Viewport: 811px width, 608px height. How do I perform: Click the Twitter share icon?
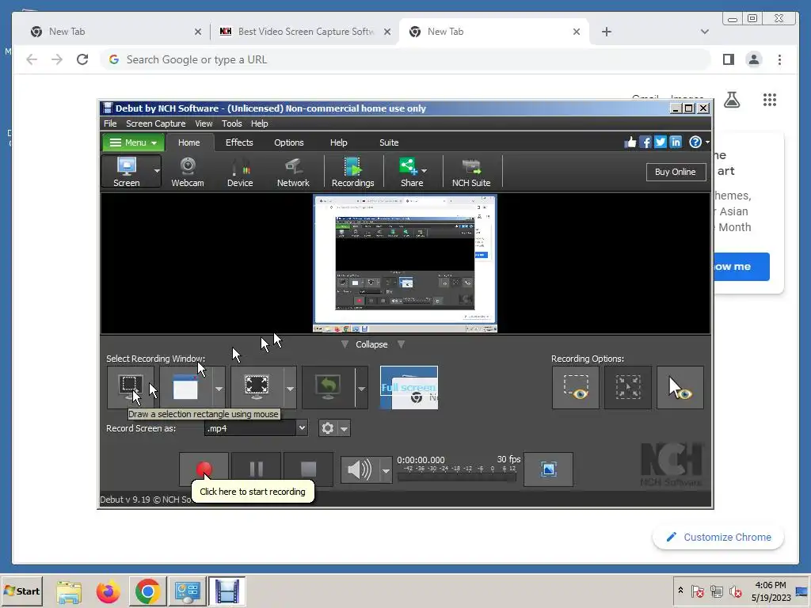(660, 142)
